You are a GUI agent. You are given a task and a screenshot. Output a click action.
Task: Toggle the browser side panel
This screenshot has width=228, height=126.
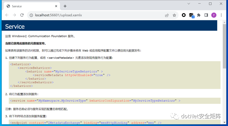[206, 15]
